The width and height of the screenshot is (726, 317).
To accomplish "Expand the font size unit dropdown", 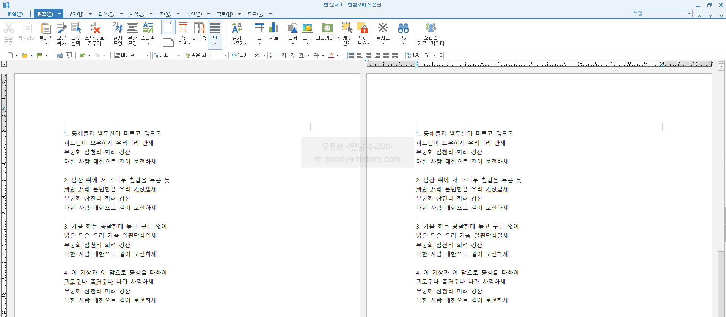I will (264, 55).
